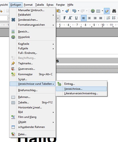Select Horizontale Lineal... entry
Screen dimensions: 118x142
pyautogui.click(x=33, y=107)
